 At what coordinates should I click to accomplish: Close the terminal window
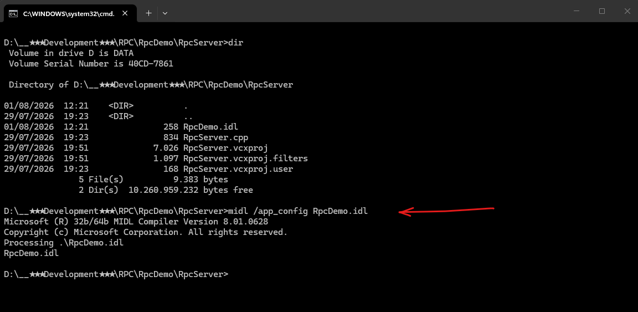[x=626, y=12]
